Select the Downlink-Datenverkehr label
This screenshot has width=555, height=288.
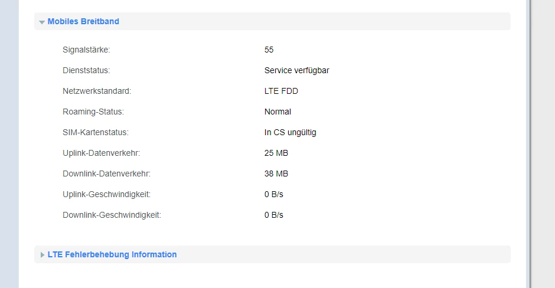(x=106, y=174)
